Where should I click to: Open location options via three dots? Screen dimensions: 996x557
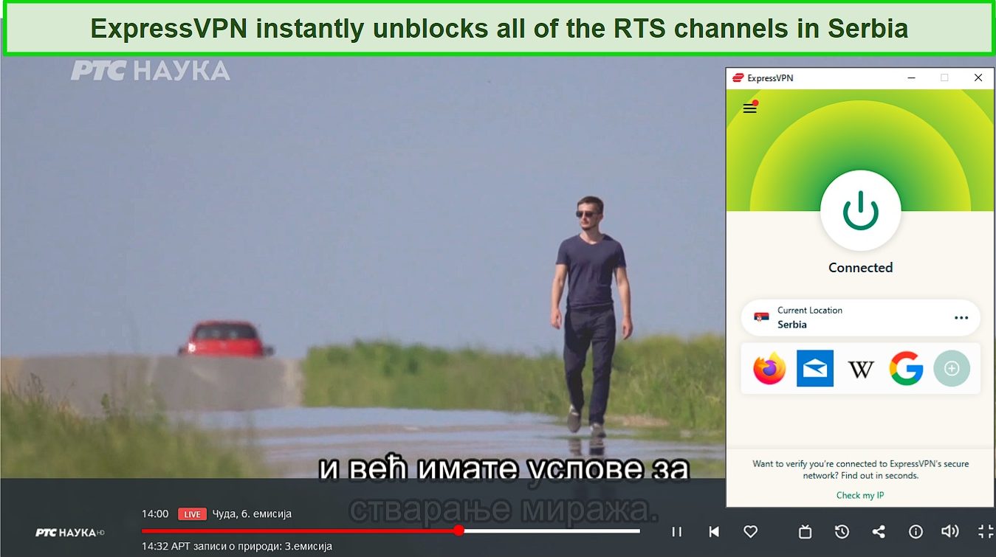pos(961,318)
